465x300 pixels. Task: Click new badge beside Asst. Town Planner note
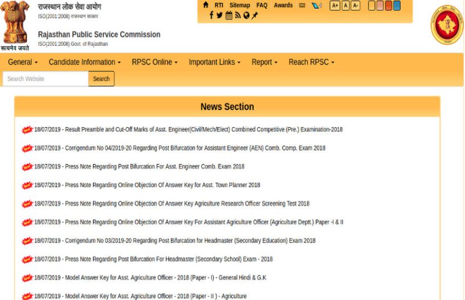point(27,185)
